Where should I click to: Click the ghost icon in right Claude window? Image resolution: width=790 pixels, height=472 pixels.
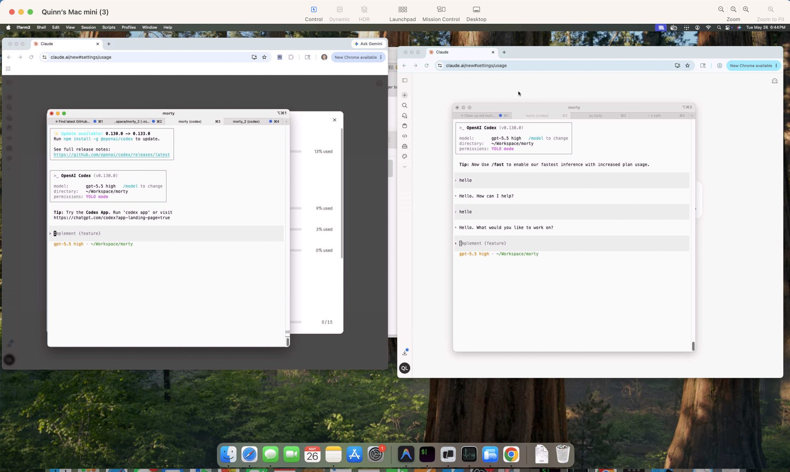tap(774, 81)
